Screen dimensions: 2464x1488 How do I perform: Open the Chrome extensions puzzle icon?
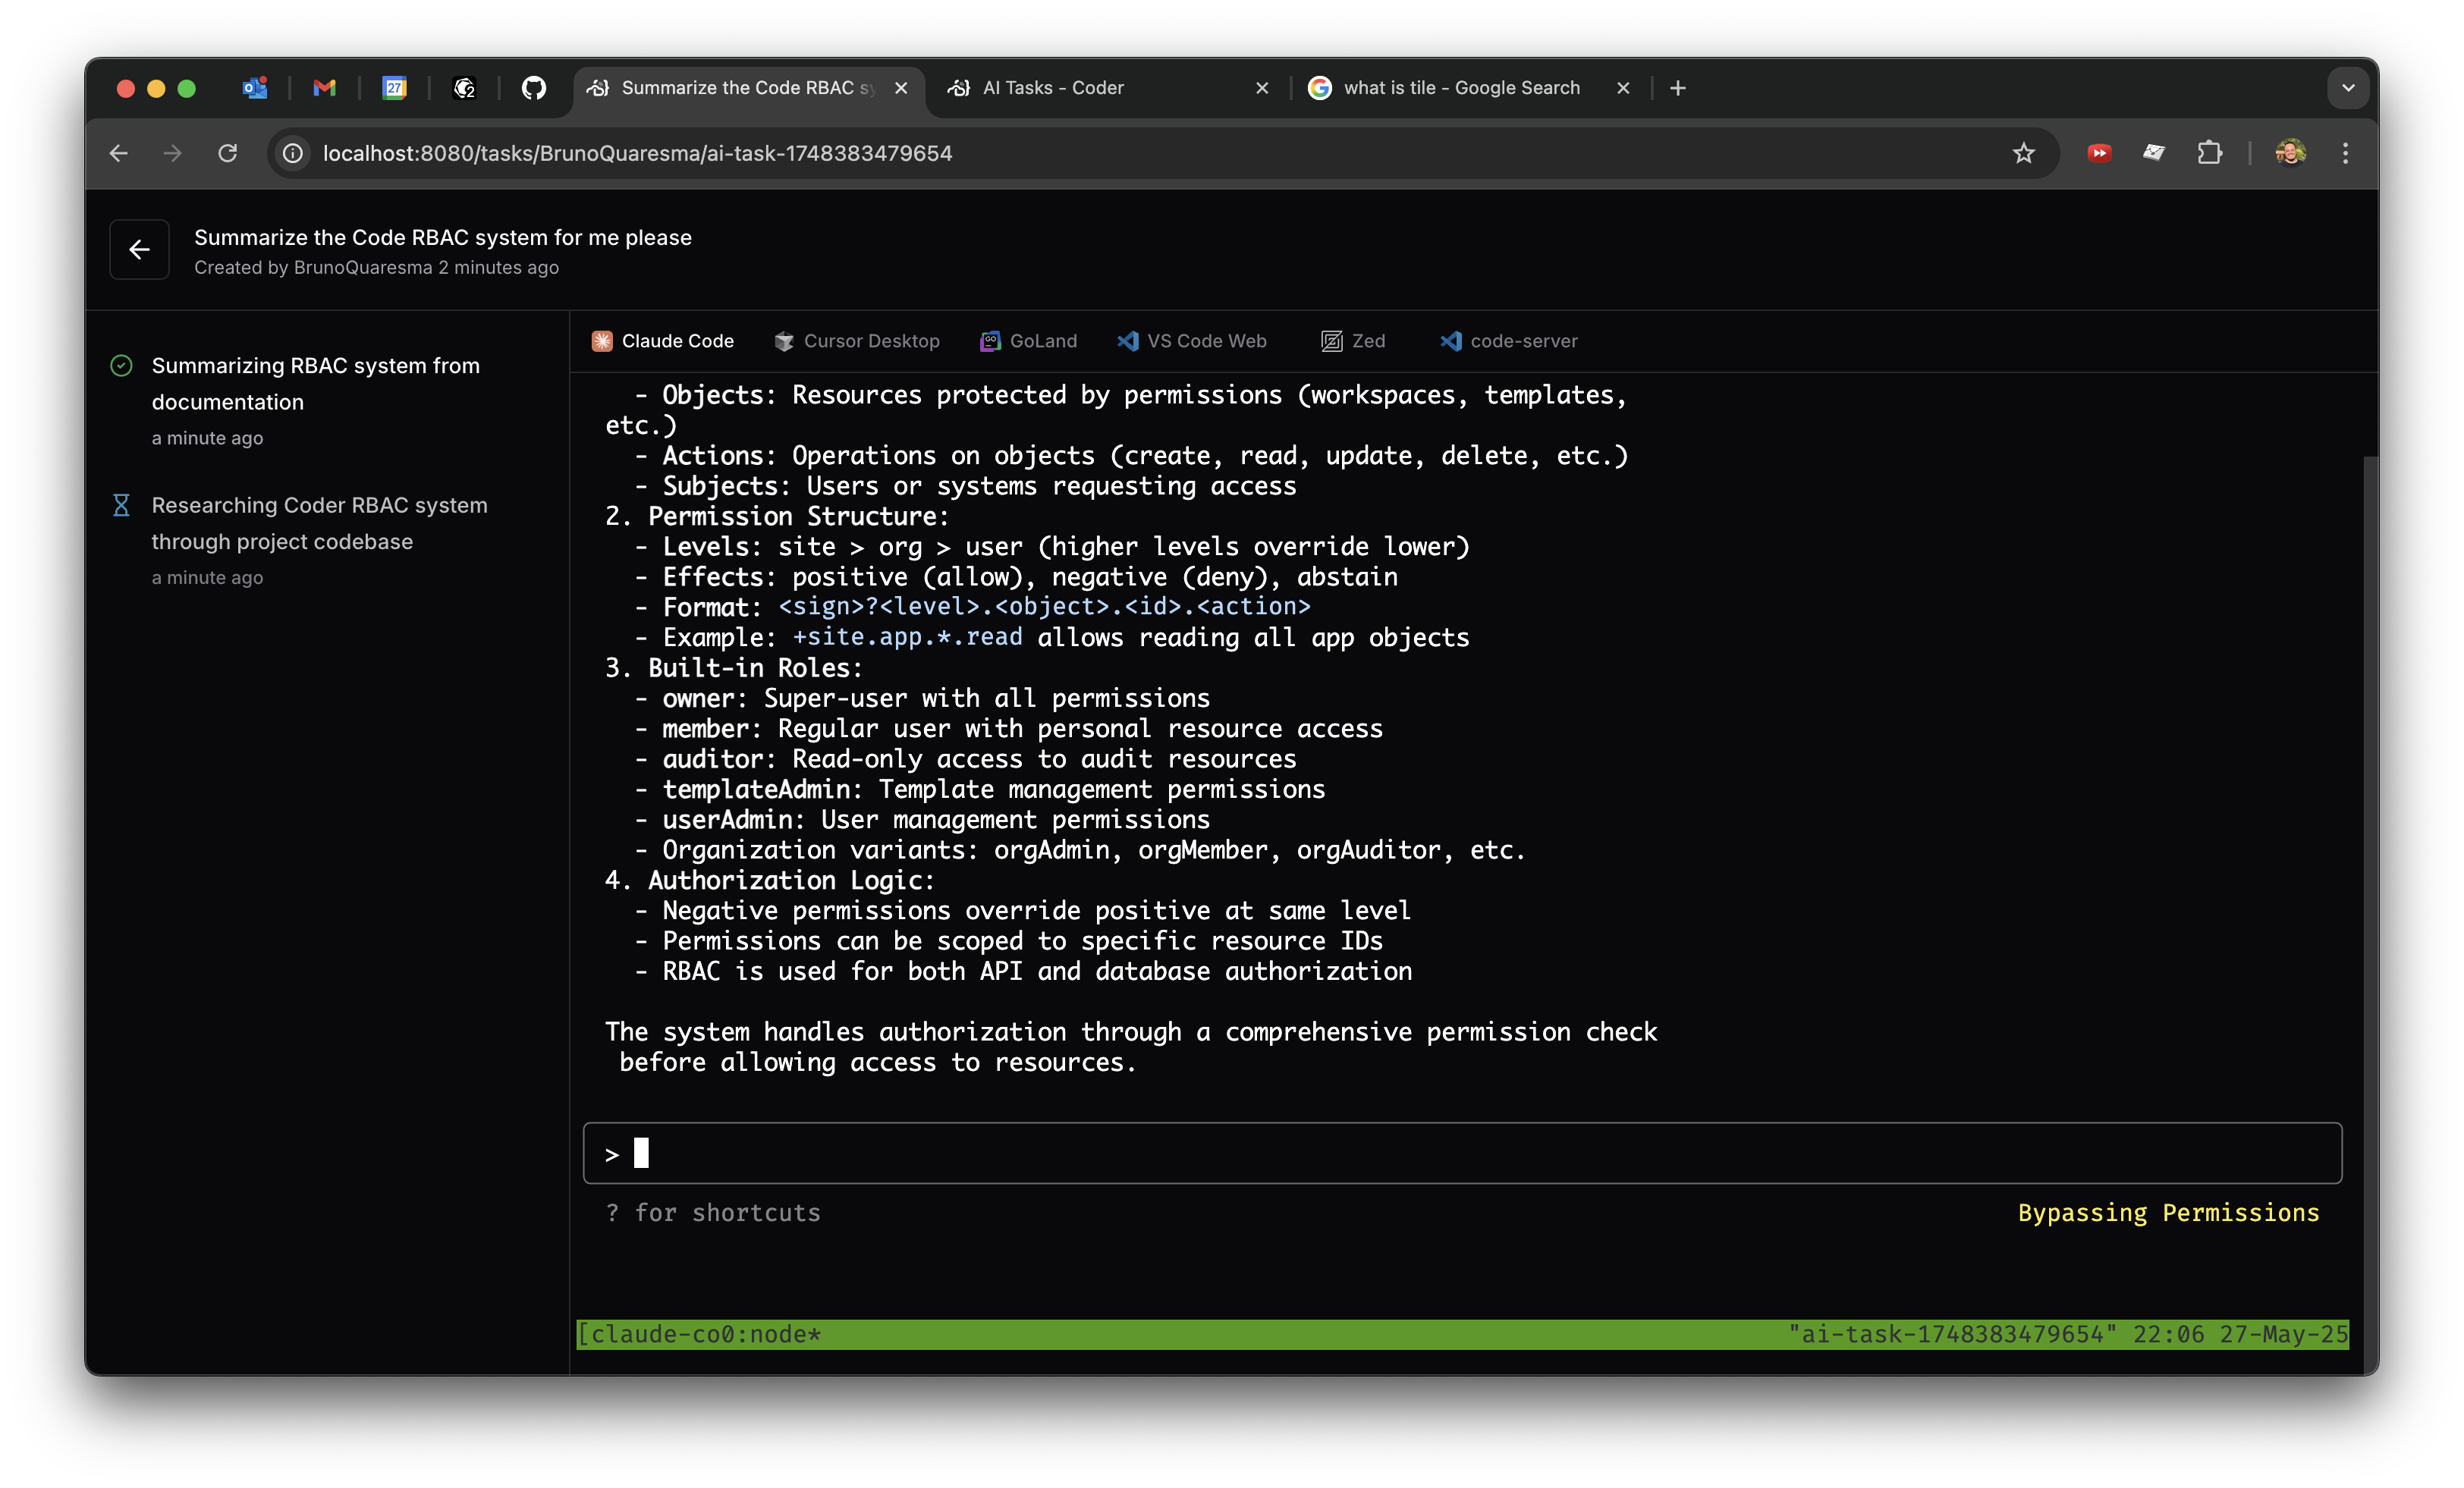coord(2209,153)
